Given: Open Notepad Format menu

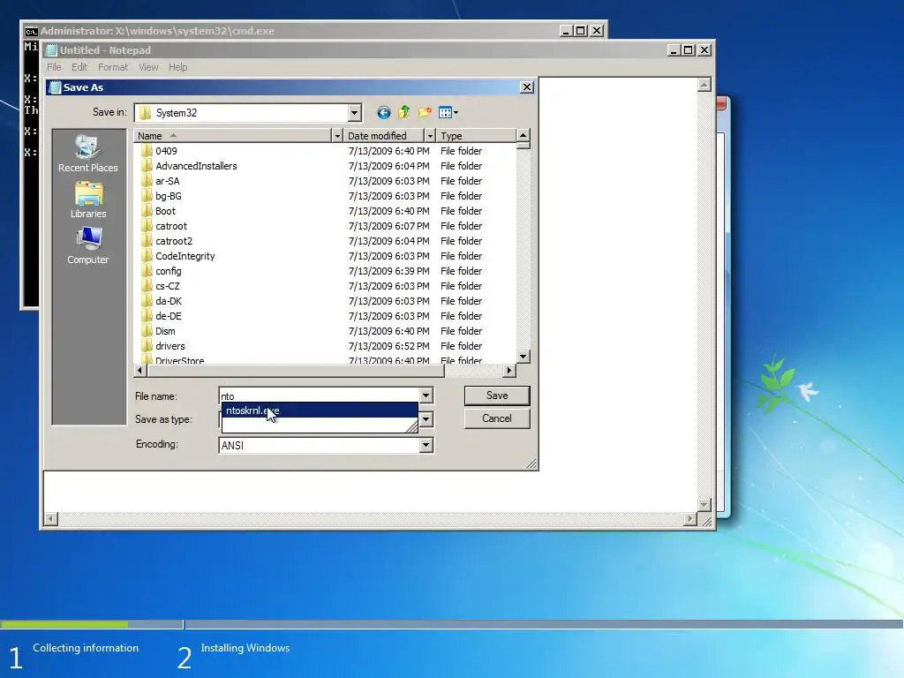Looking at the screenshot, I should (x=113, y=67).
